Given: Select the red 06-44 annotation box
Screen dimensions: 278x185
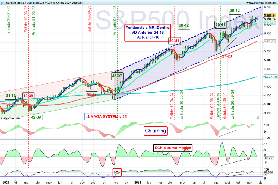Looking at the screenshot, I should (92, 95).
